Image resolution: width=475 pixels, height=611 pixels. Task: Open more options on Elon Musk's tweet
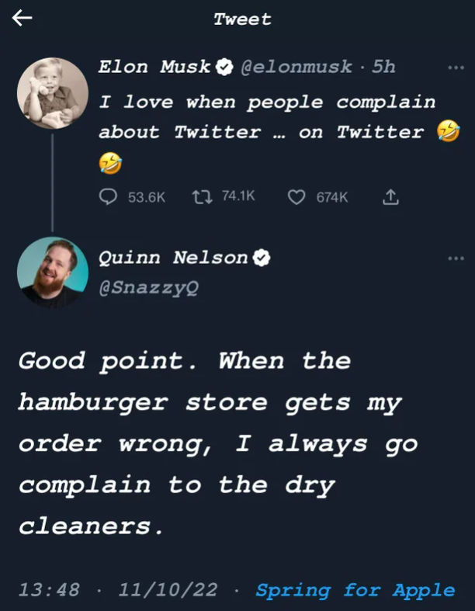tap(456, 68)
